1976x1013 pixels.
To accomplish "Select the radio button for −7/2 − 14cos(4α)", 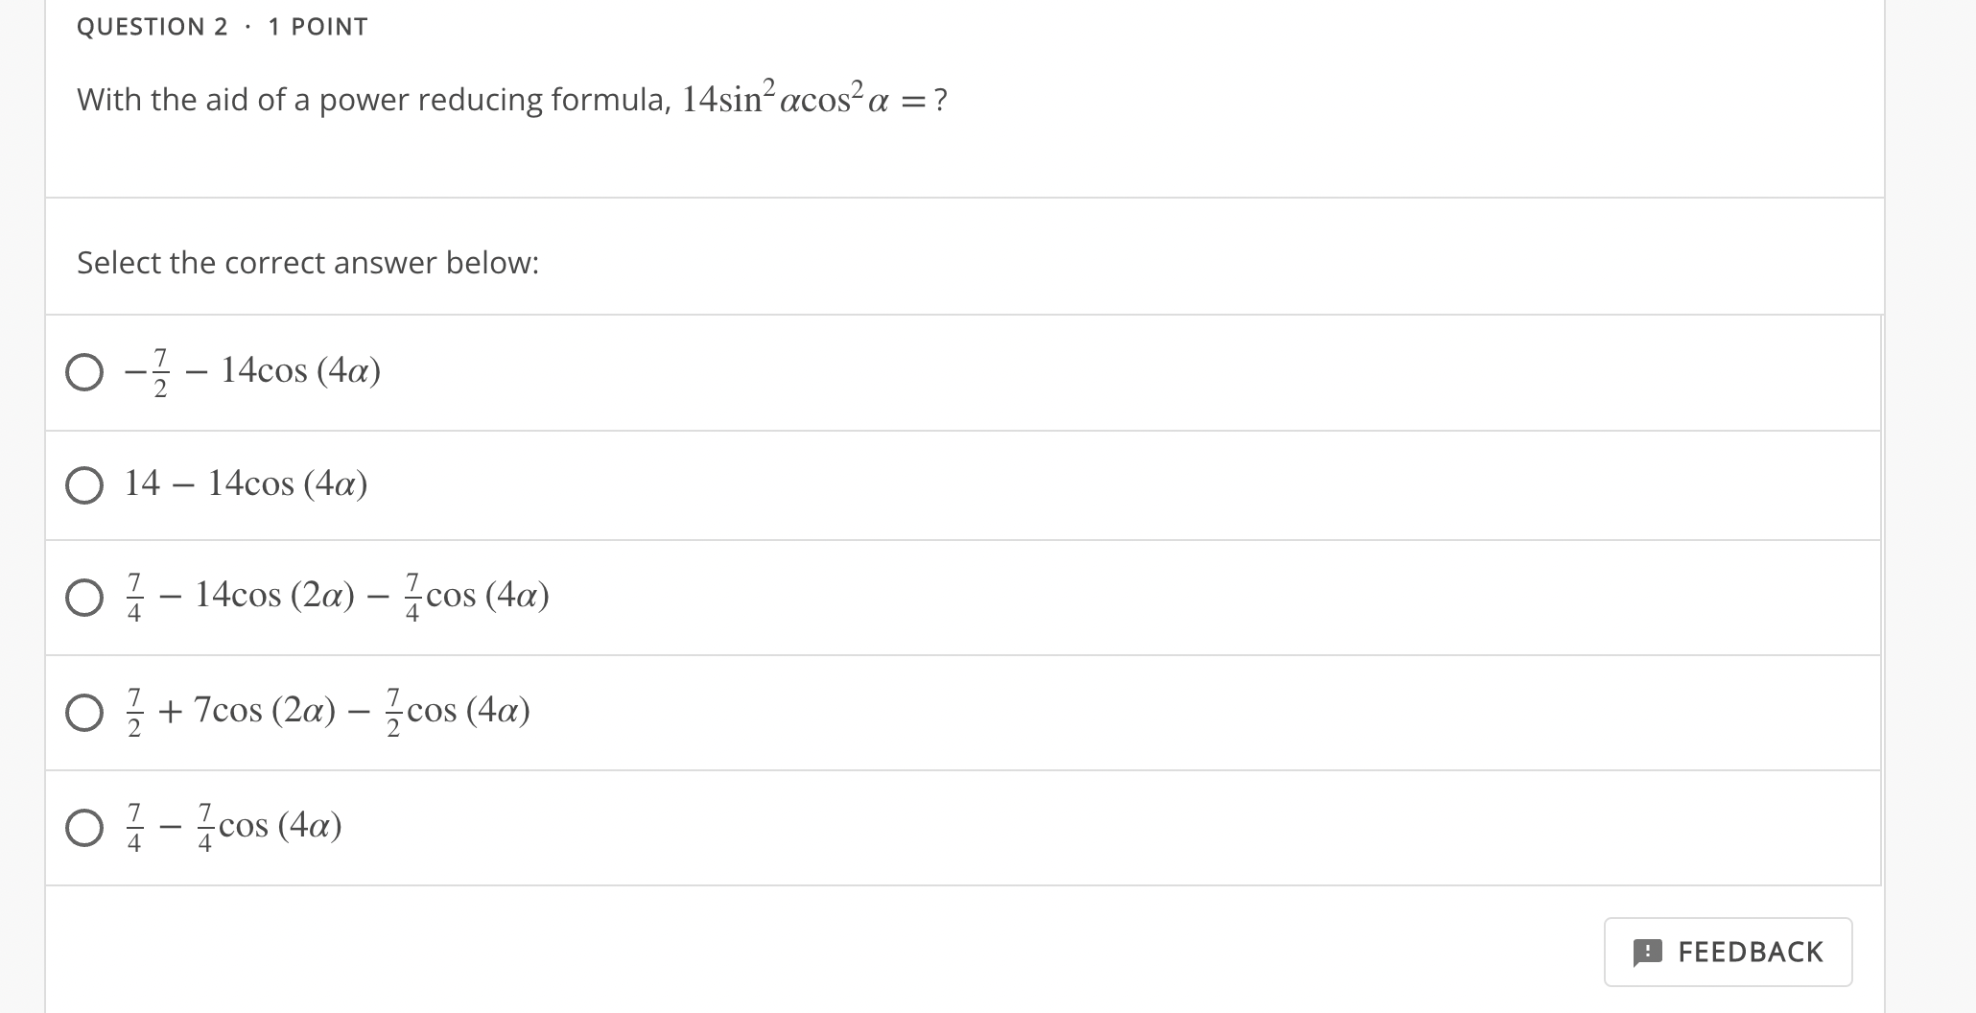I will point(84,372).
